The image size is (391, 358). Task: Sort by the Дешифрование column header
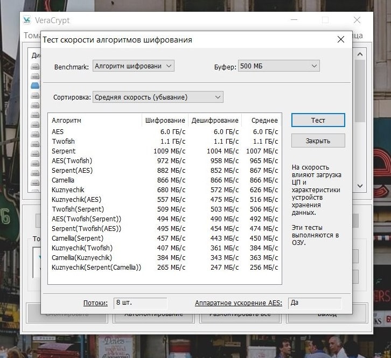pos(215,121)
